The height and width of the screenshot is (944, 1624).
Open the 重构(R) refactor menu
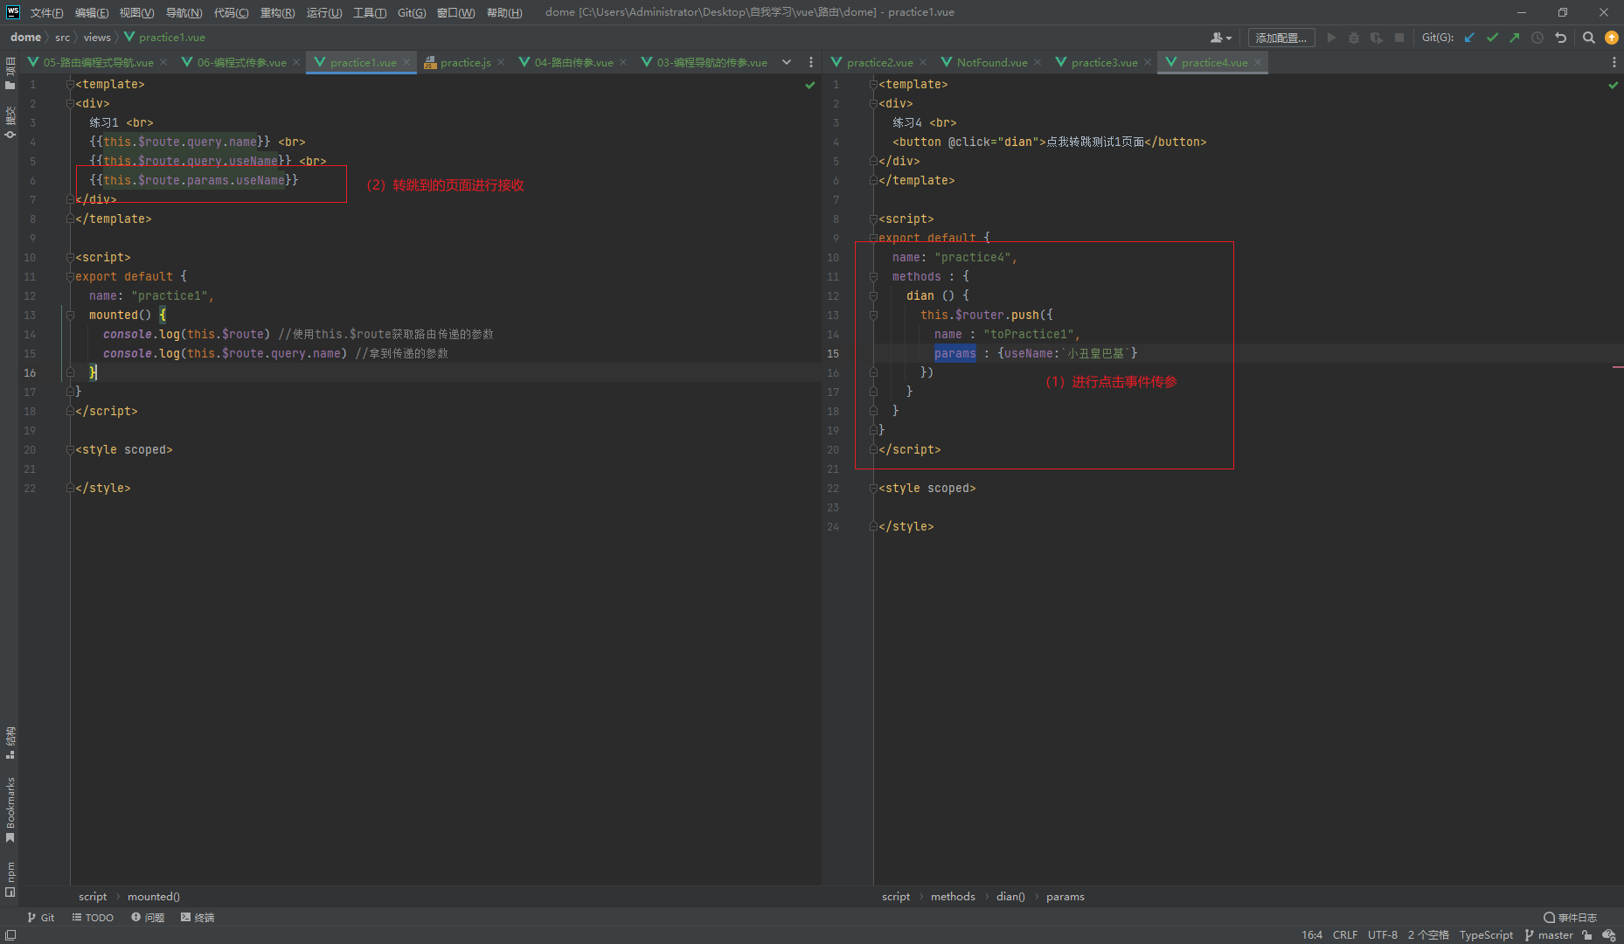277,12
